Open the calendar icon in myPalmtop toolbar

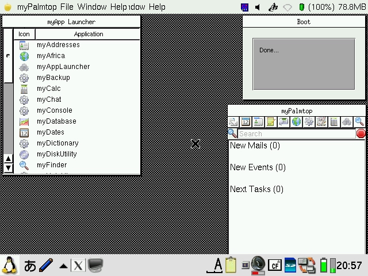[x=246, y=122]
